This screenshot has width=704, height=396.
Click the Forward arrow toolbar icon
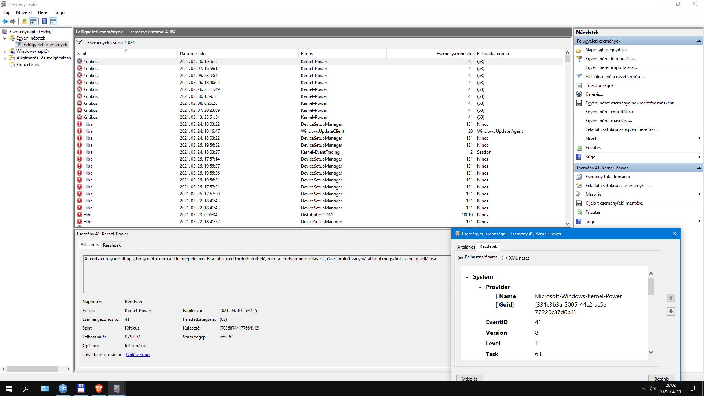[13, 21]
